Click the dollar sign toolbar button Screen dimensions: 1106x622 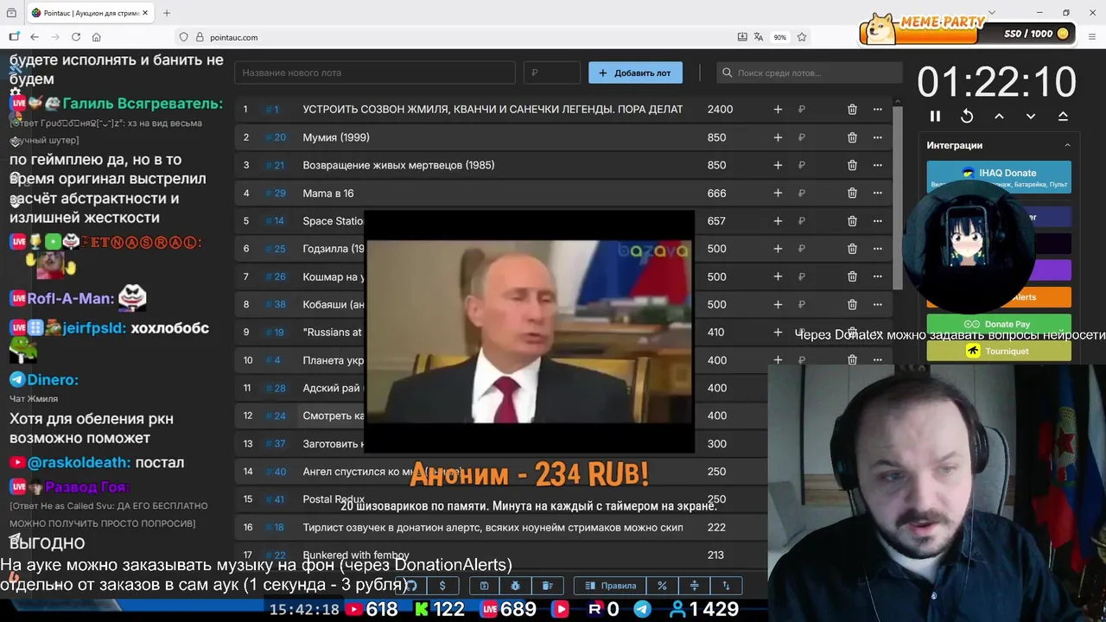pyautogui.click(x=442, y=586)
